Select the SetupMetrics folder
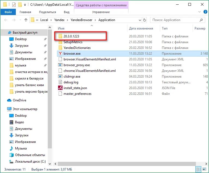Screen dimensions: 209x173 coord(73,42)
